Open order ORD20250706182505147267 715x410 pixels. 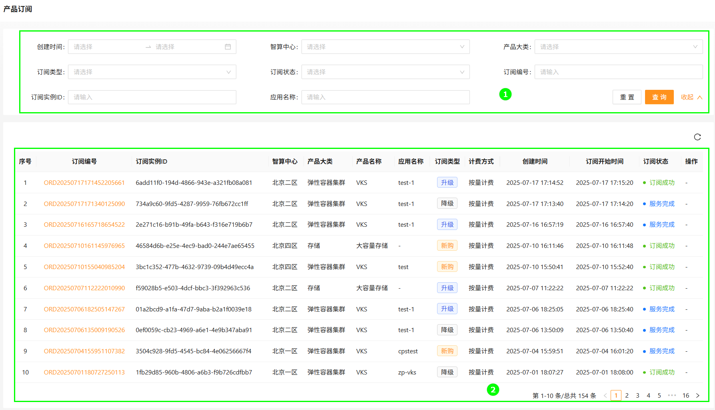click(84, 309)
